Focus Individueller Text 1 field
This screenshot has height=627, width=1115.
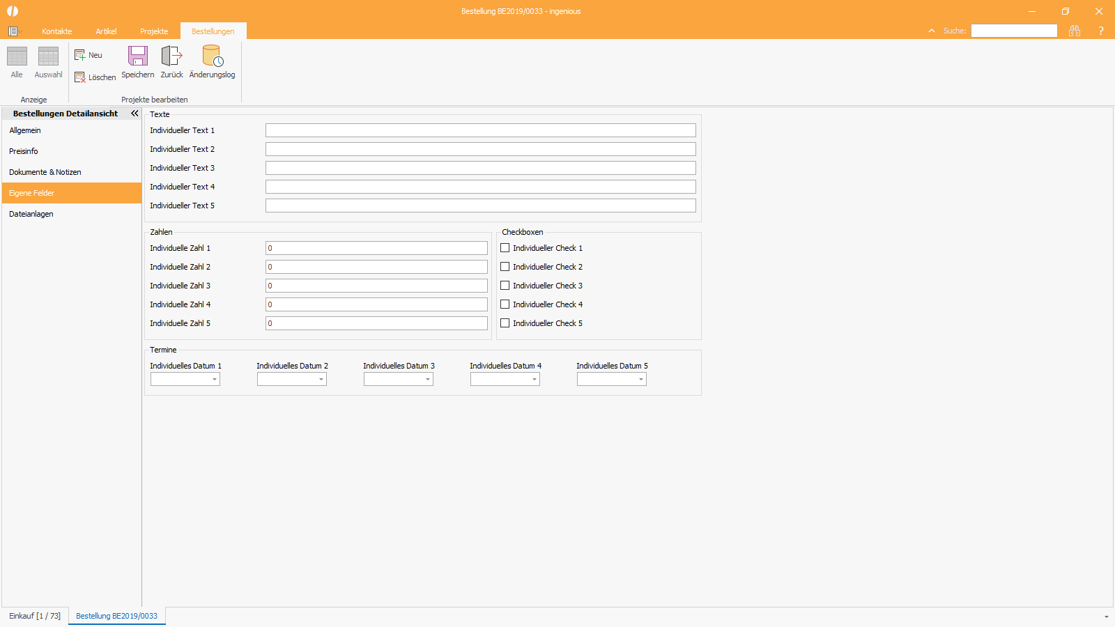click(x=481, y=130)
